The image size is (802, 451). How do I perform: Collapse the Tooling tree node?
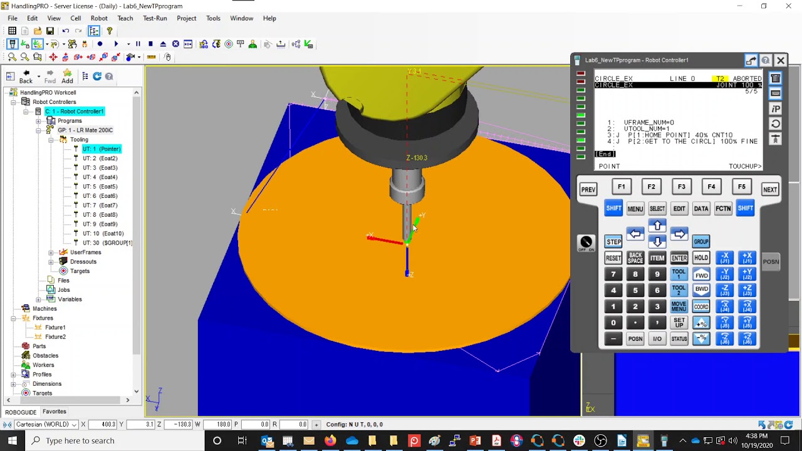(x=51, y=140)
